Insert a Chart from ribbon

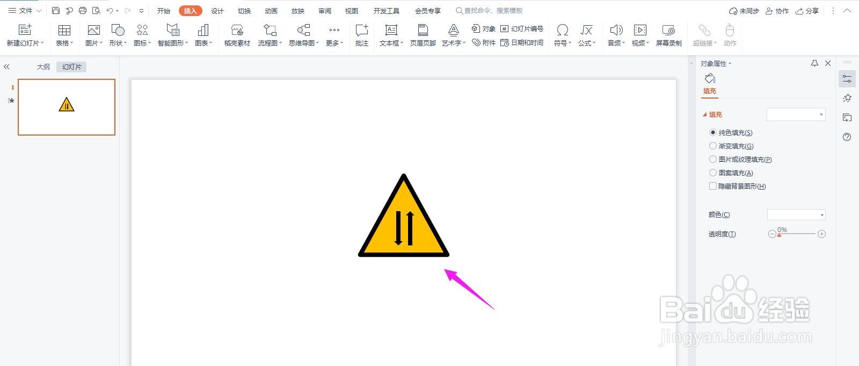point(203,30)
